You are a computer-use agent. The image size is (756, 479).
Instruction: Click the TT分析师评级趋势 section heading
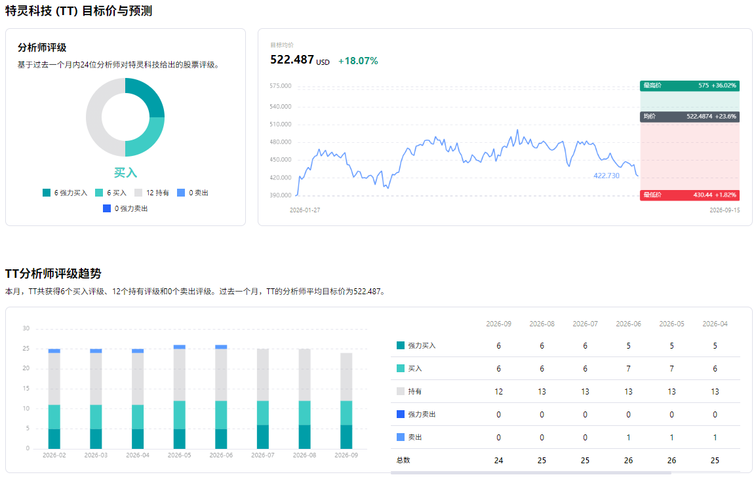pos(53,274)
